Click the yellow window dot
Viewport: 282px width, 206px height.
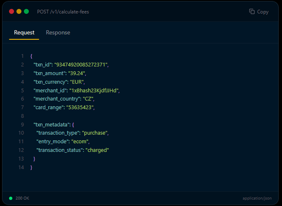point(19,12)
